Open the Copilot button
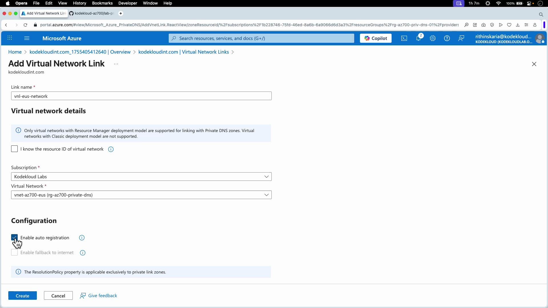Screen dimensions: 548x308 tap(376, 38)
